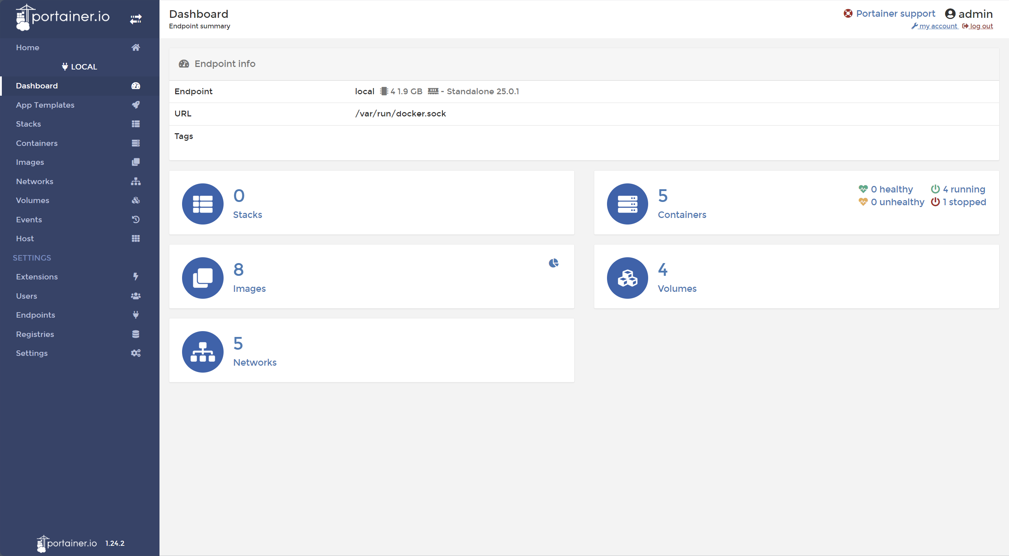Click the Containers circle icon on dashboard
Image resolution: width=1009 pixels, height=556 pixels.
(627, 204)
